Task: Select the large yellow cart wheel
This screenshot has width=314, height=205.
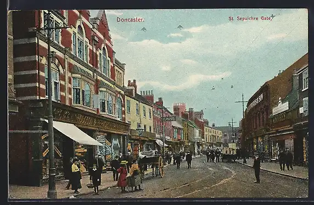Action: pyautogui.click(x=161, y=167)
